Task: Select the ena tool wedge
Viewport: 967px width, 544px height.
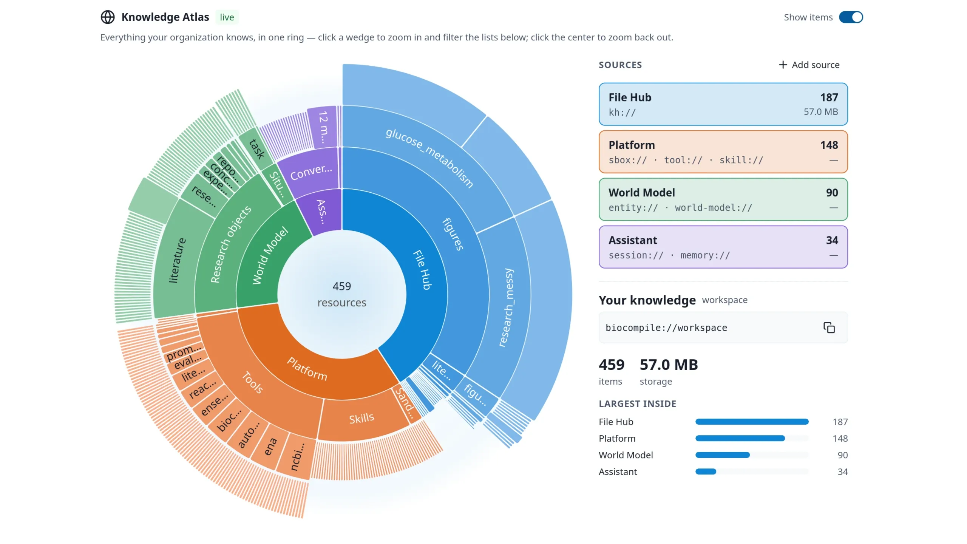Action: (x=270, y=447)
